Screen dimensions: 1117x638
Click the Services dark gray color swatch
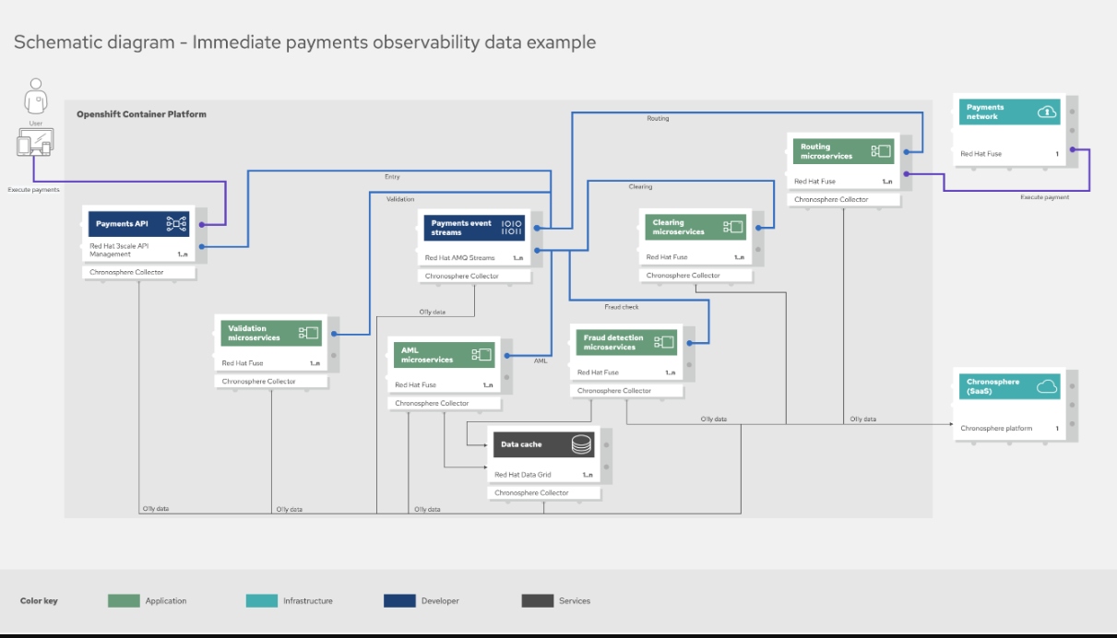coord(538,600)
